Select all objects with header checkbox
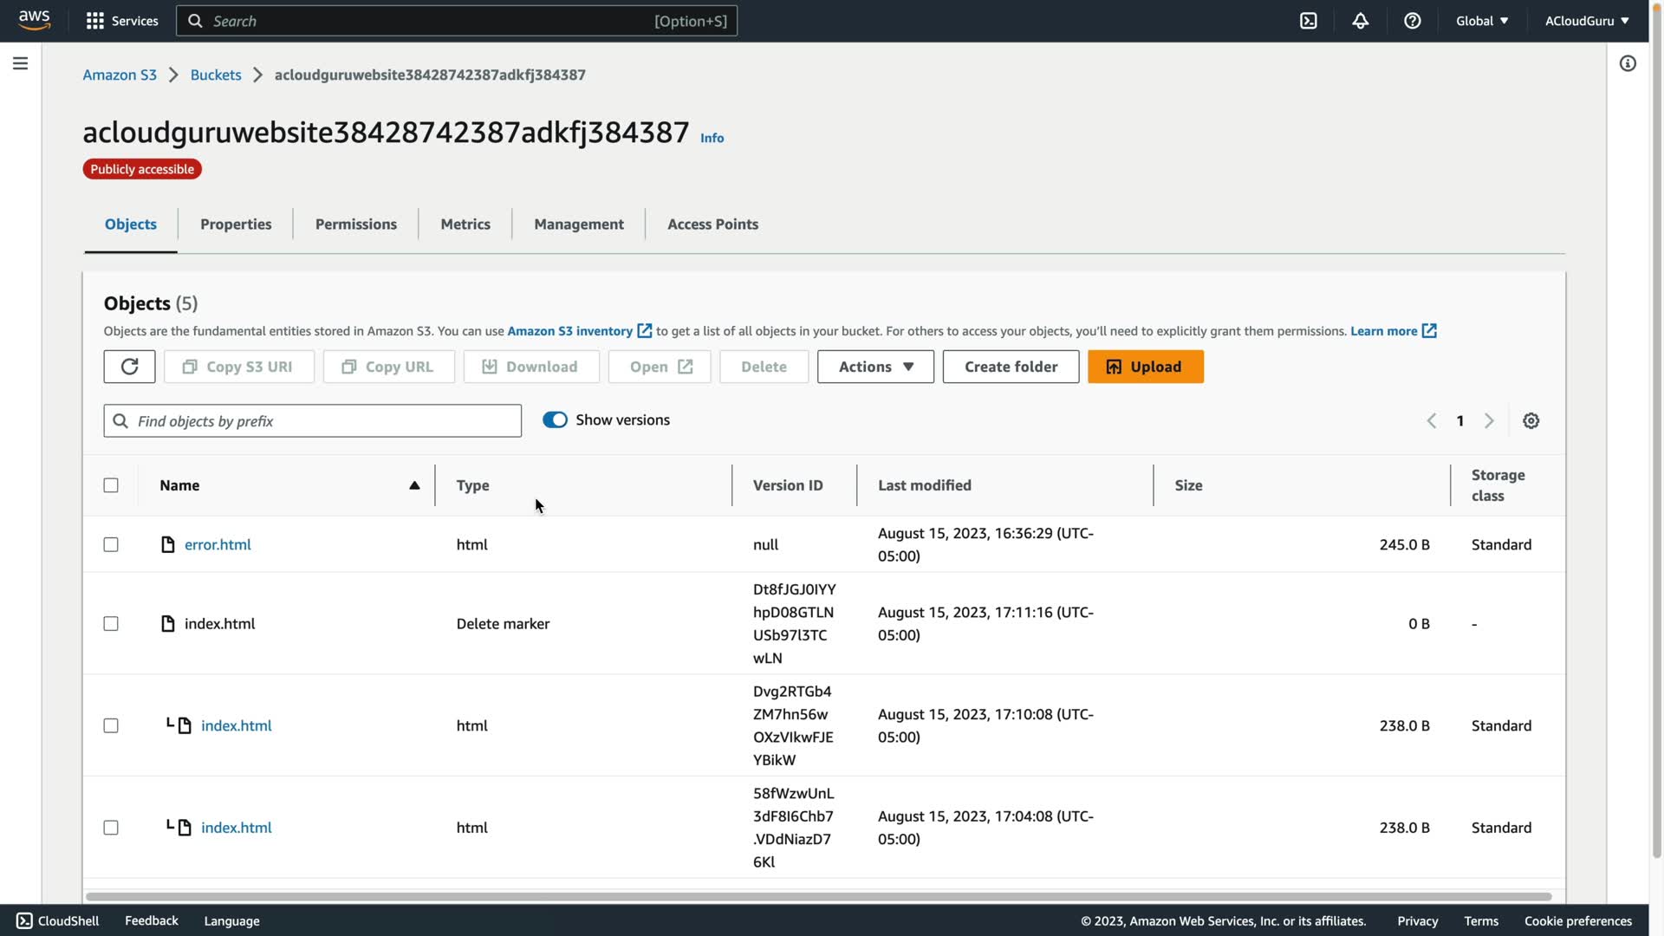The height and width of the screenshot is (936, 1664). (111, 485)
